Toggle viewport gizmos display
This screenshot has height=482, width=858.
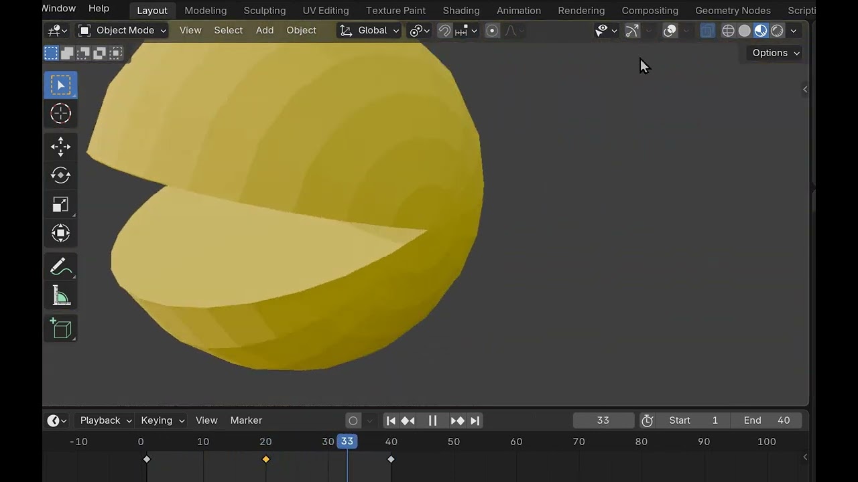[632, 30]
